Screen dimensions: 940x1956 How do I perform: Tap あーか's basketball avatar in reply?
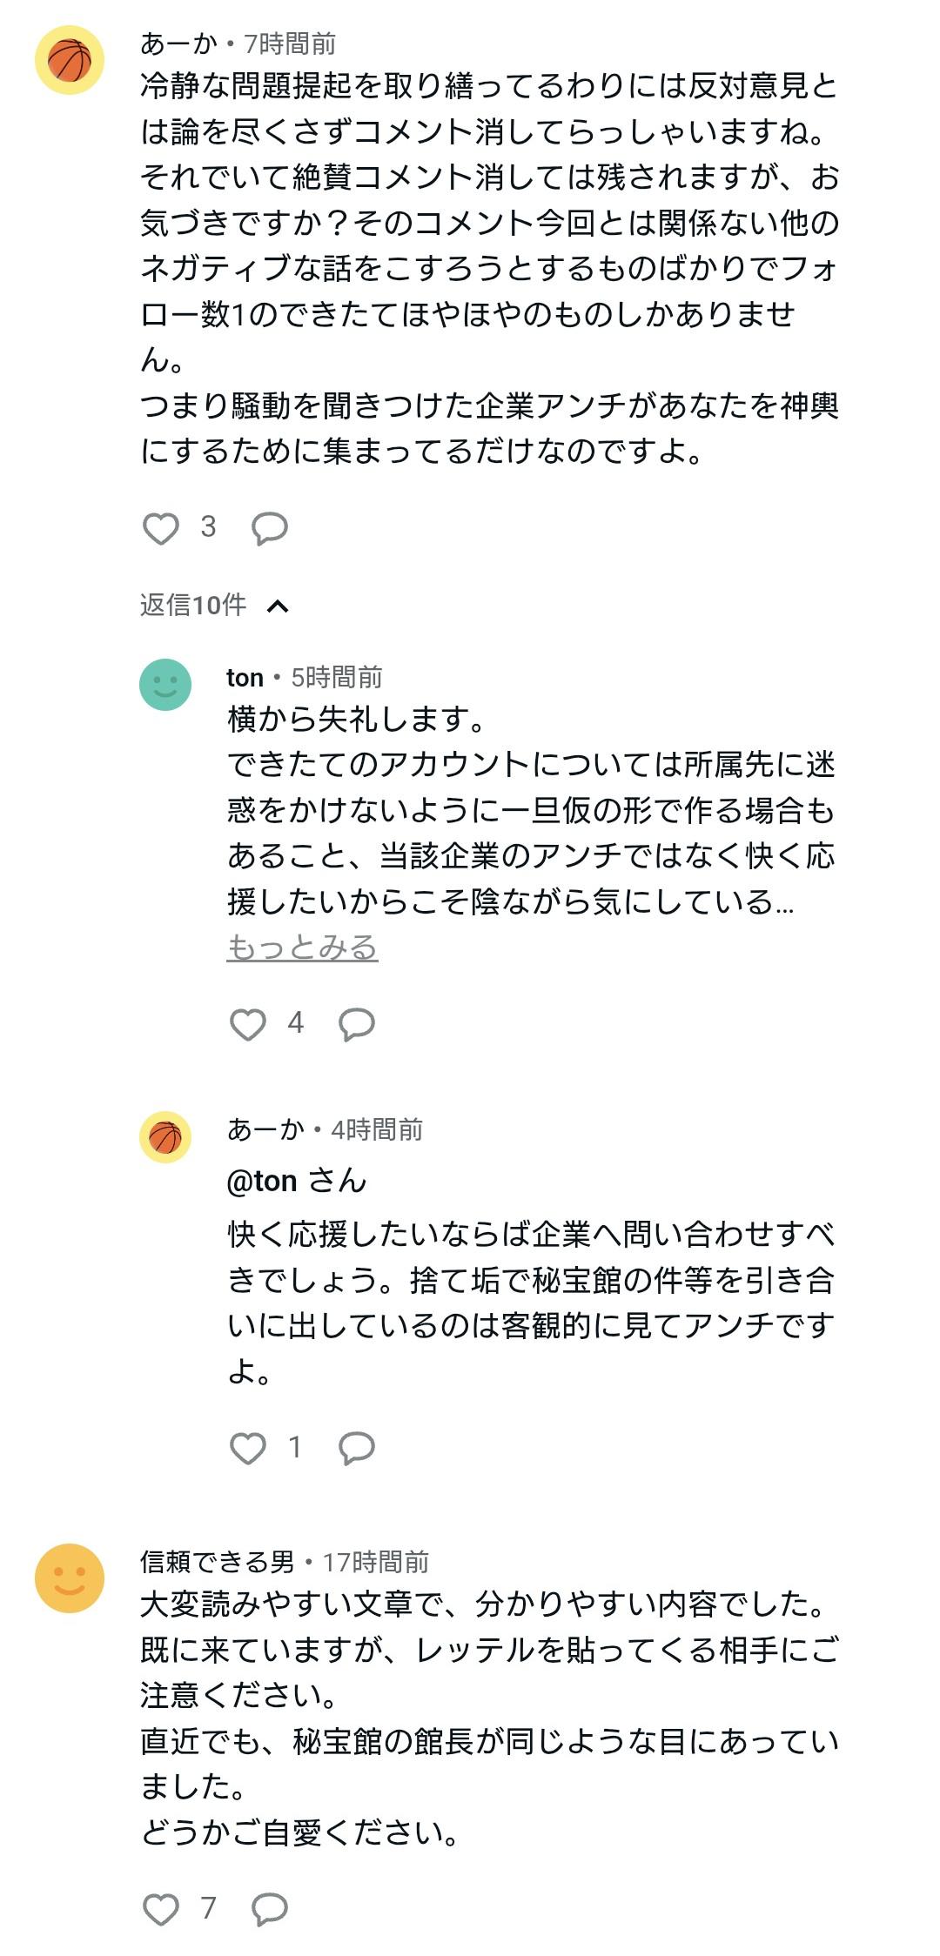pos(165,1137)
